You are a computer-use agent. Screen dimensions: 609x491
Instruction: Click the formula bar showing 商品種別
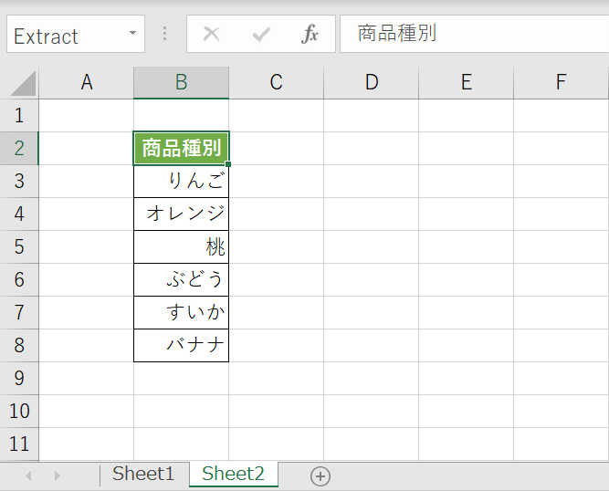474,34
